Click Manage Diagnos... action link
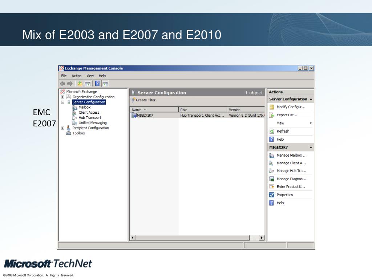The image size is (372, 279). [x=291, y=179]
